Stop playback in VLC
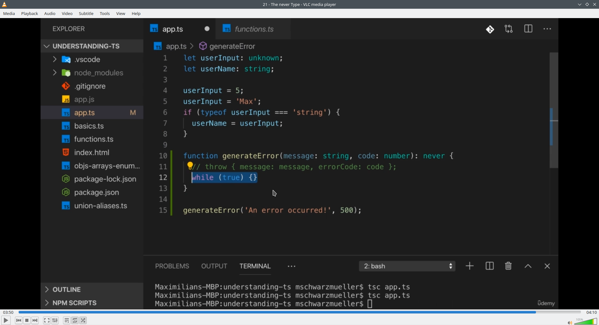 (27, 320)
